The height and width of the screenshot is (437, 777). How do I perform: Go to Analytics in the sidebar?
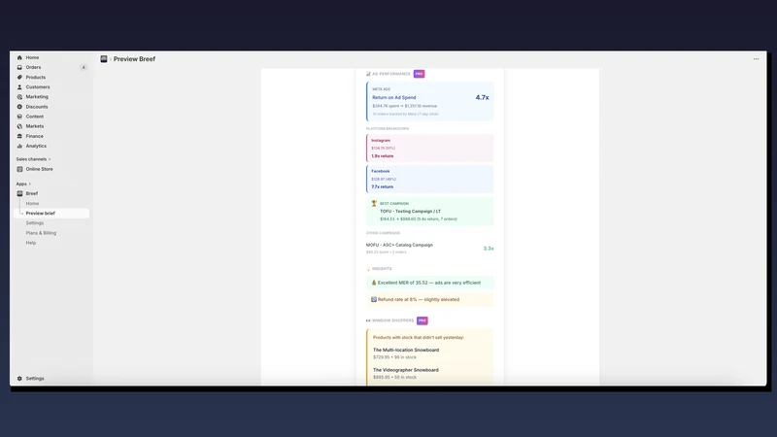coord(36,147)
